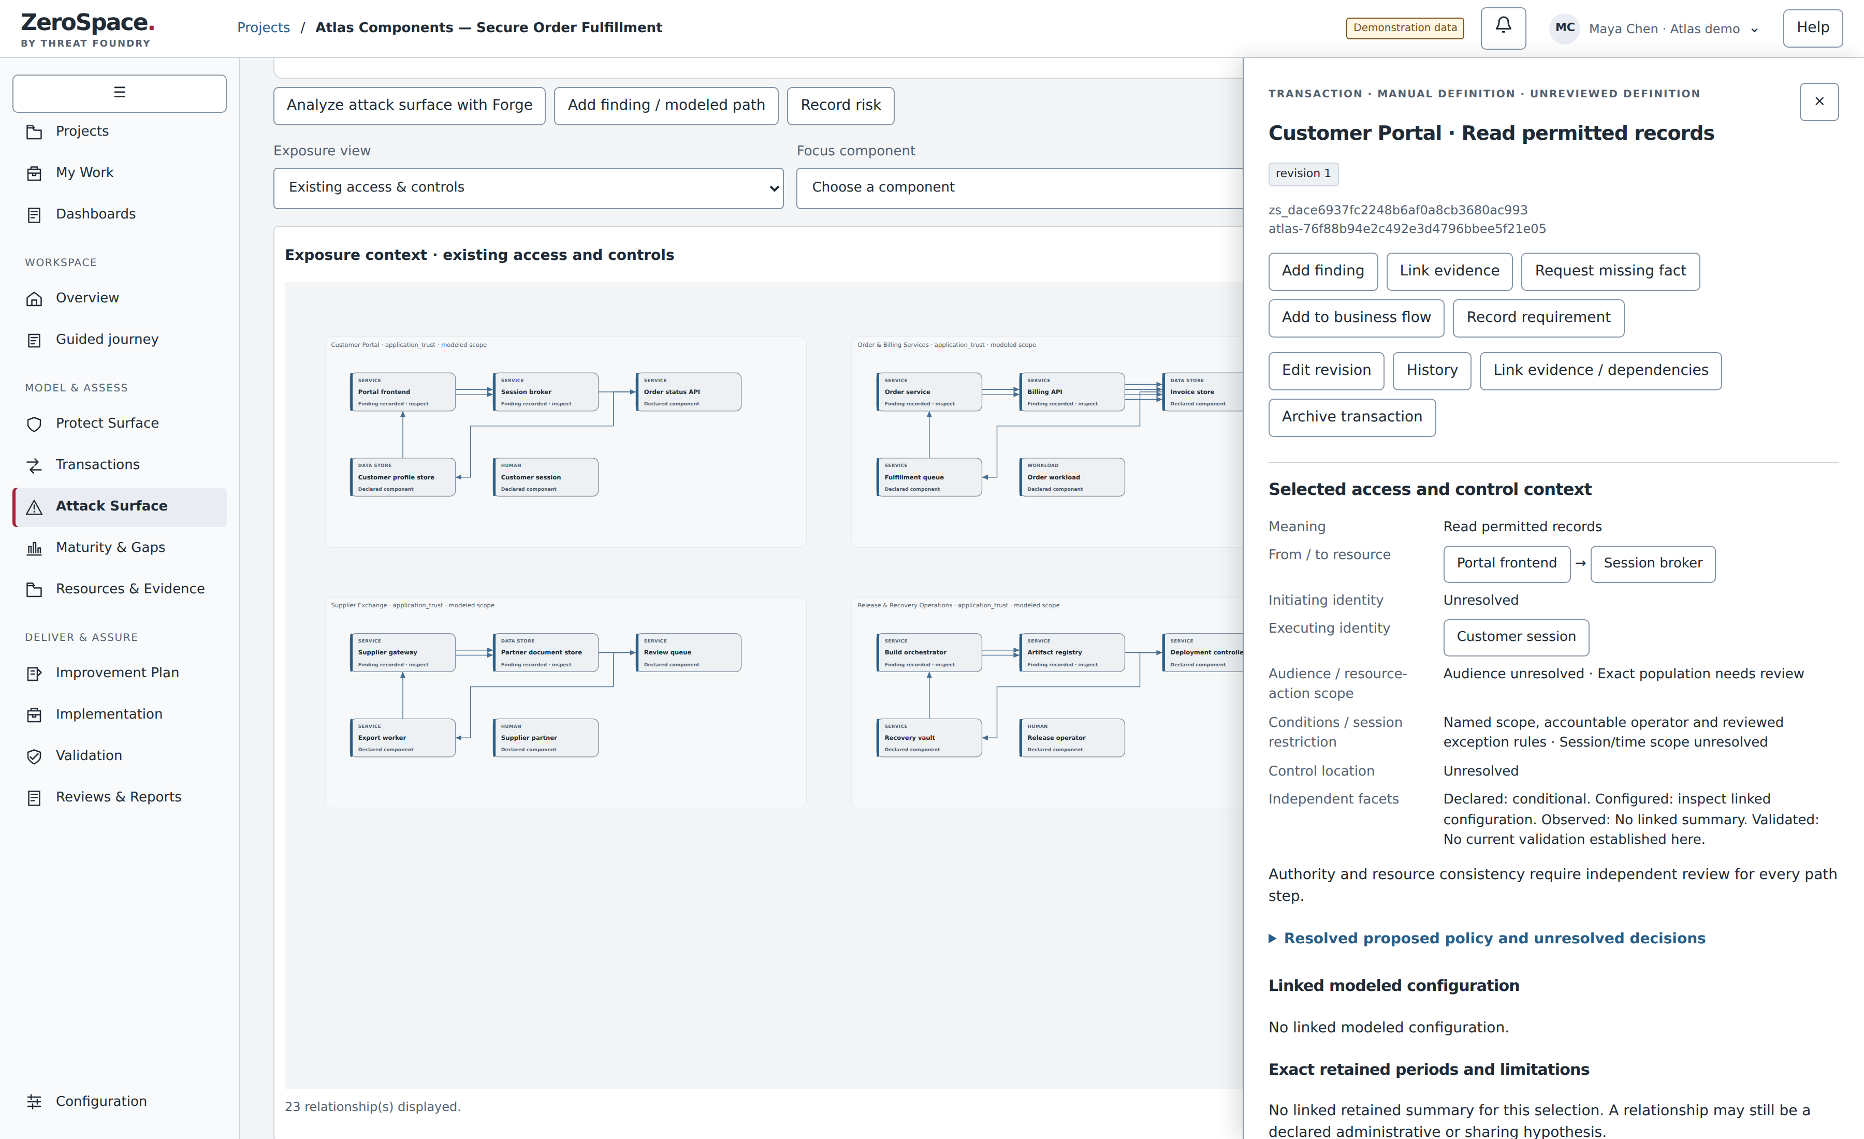1864x1139 pixels.
Task: Click the Resources & Evidence folder icon
Action: [34, 590]
